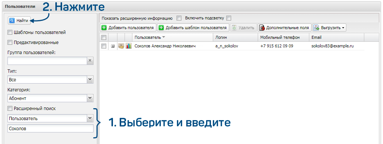Viewport: 383px width, 144px height.
Task: Open Дополнительные поля
Action: (x=285, y=28)
